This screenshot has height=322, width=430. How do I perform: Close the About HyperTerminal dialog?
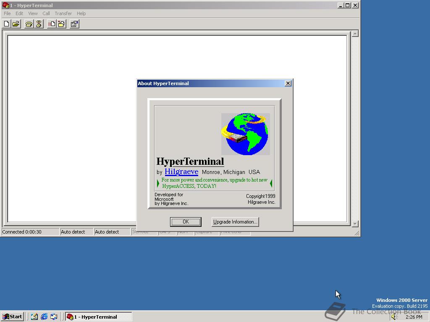pos(288,83)
